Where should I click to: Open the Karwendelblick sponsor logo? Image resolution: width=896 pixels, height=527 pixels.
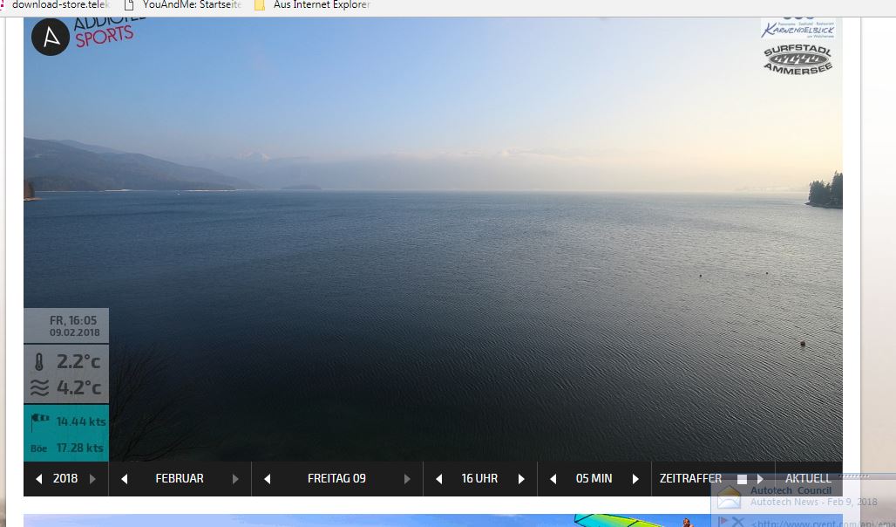tap(798, 28)
